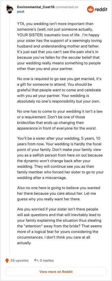
Task: Click the reply arrow icon
Action: click(36, 260)
